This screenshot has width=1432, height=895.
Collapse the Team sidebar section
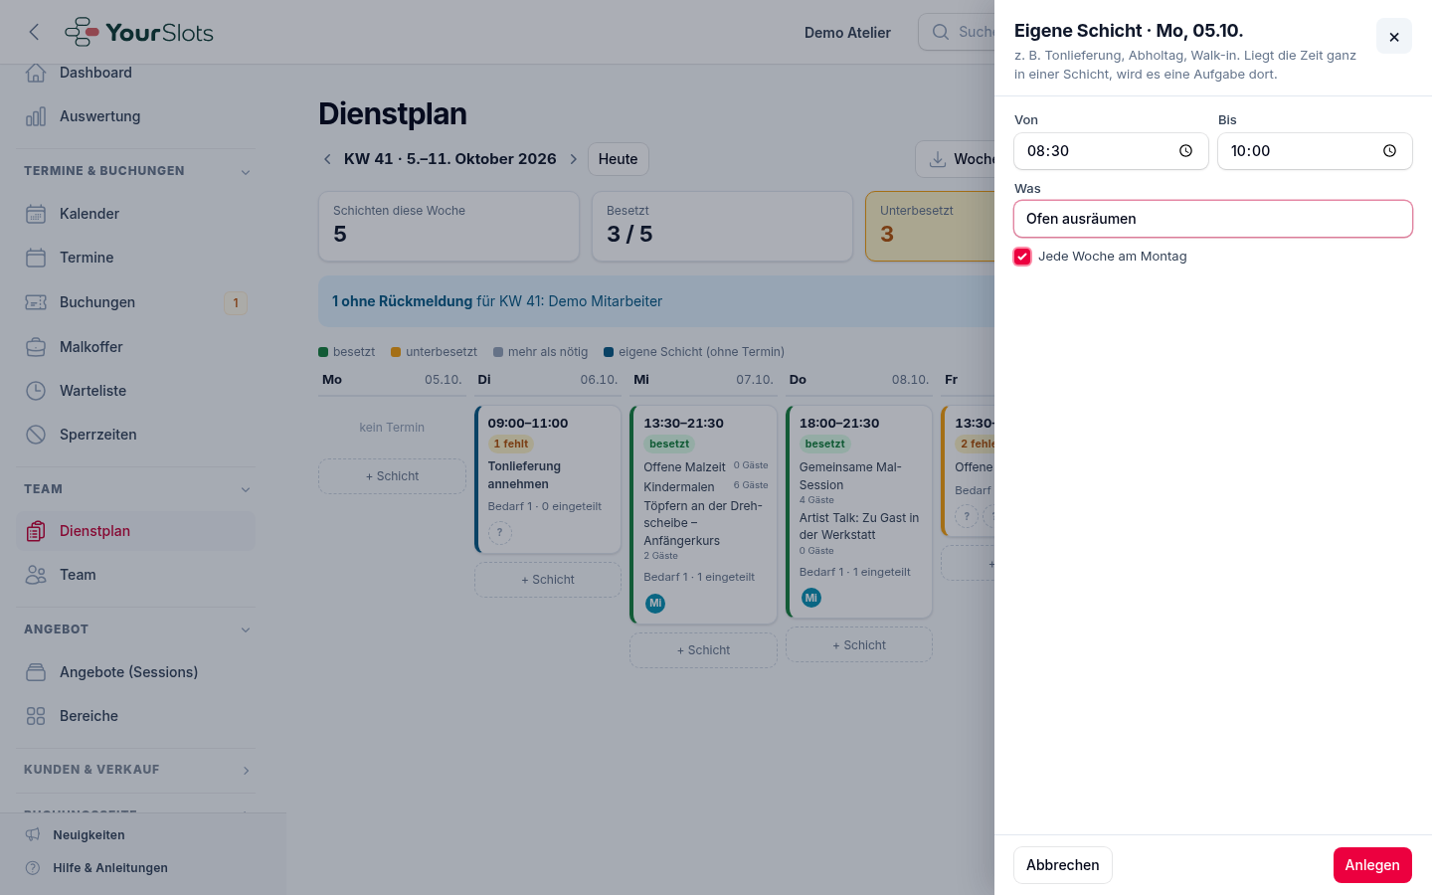pyautogui.click(x=246, y=489)
